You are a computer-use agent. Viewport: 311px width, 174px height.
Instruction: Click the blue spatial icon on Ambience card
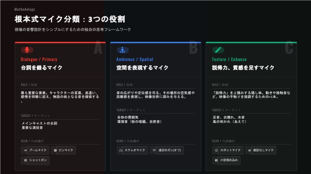click(123, 50)
